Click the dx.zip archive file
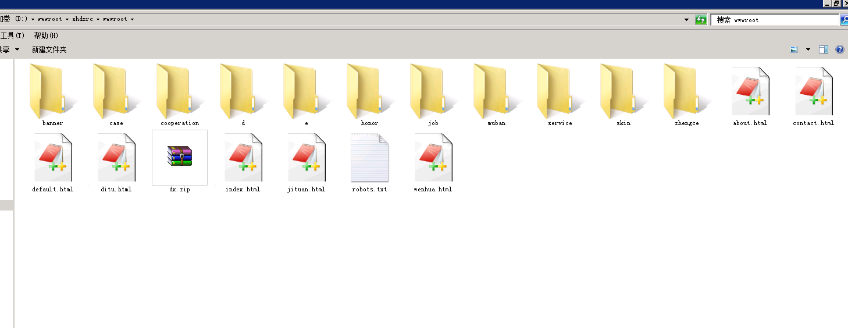 (x=179, y=157)
